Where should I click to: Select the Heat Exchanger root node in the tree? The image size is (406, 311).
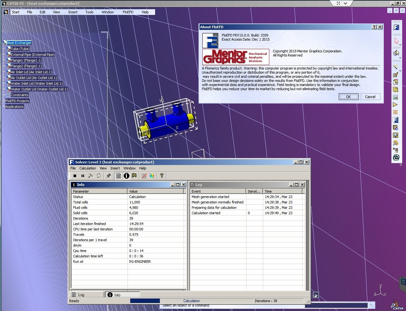[19, 43]
